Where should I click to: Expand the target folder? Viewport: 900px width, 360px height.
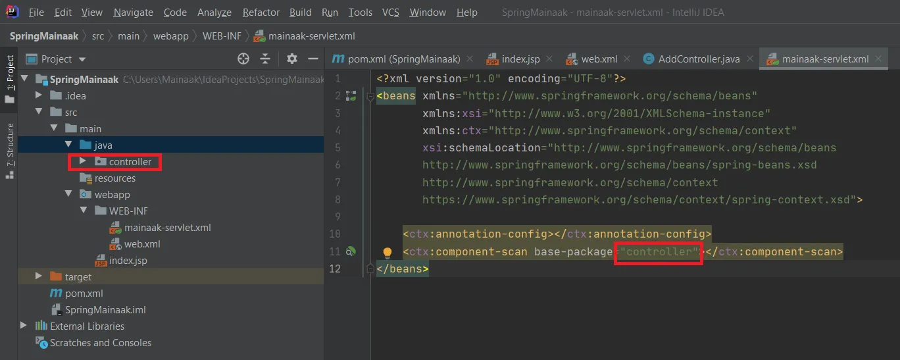(x=39, y=276)
